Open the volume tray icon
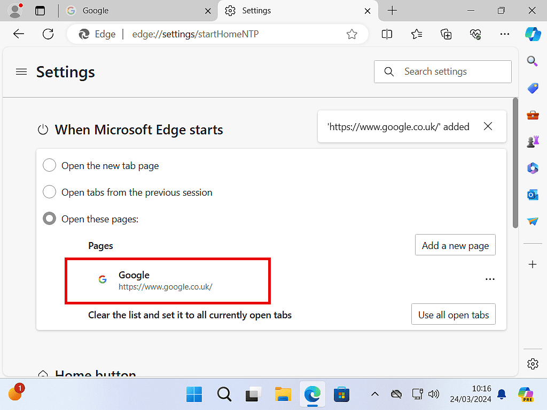This screenshot has width=547, height=410. coord(434,395)
